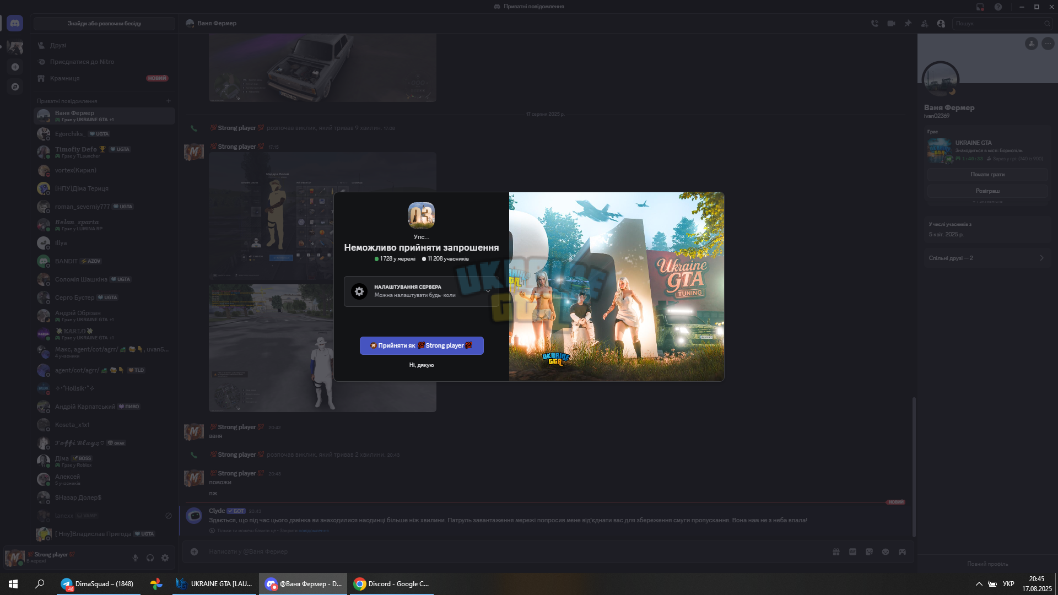
Task: Click the attach file plus button
Action: (x=194, y=551)
